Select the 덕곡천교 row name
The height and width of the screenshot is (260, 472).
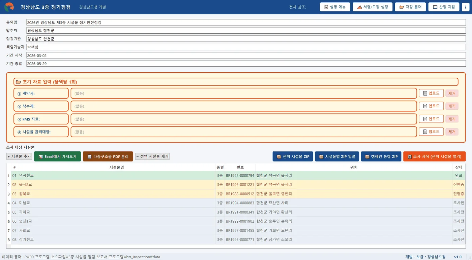click(26, 176)
